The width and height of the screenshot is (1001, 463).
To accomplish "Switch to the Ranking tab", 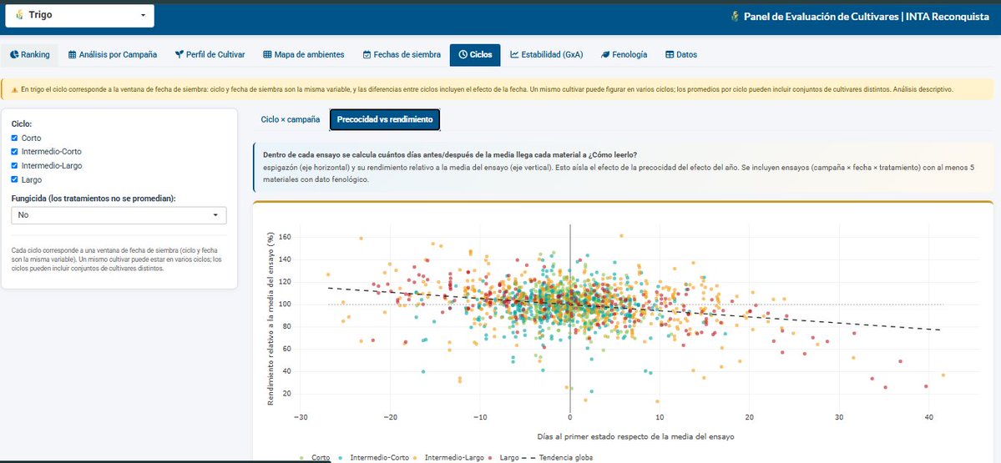I will (x=30, y=55).
